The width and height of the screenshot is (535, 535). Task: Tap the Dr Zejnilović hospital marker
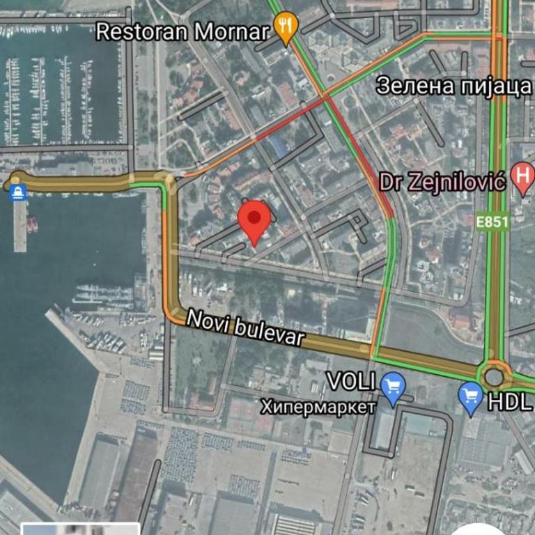point(522,179)
